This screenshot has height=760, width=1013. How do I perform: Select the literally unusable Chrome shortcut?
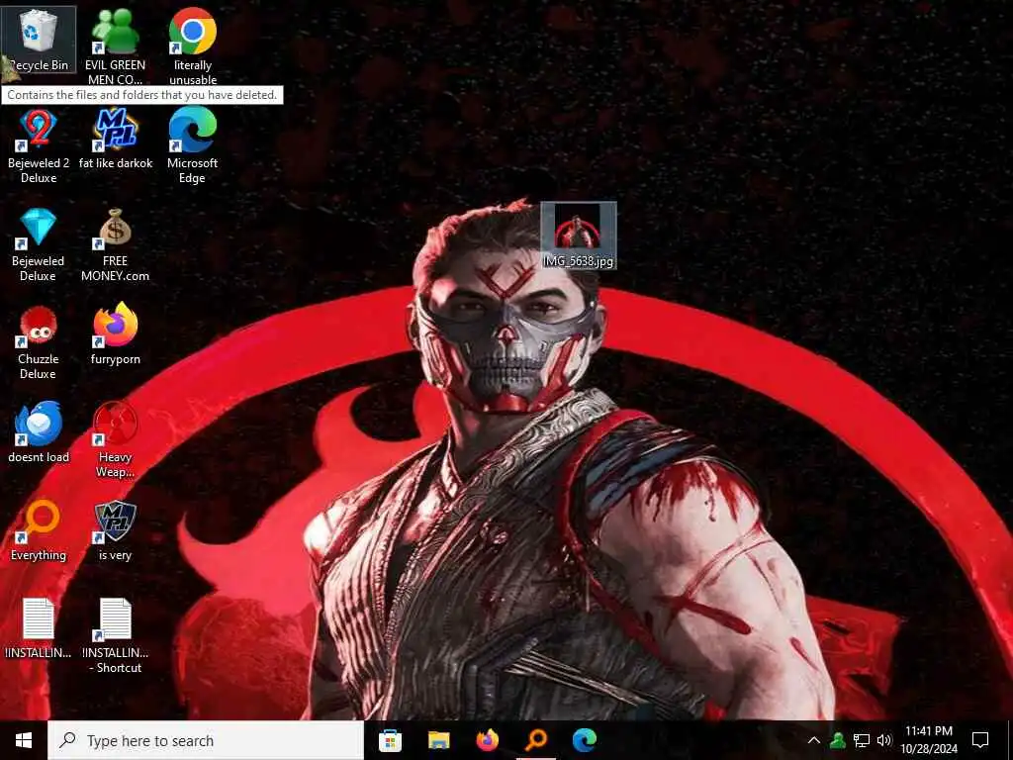(193, 46)
